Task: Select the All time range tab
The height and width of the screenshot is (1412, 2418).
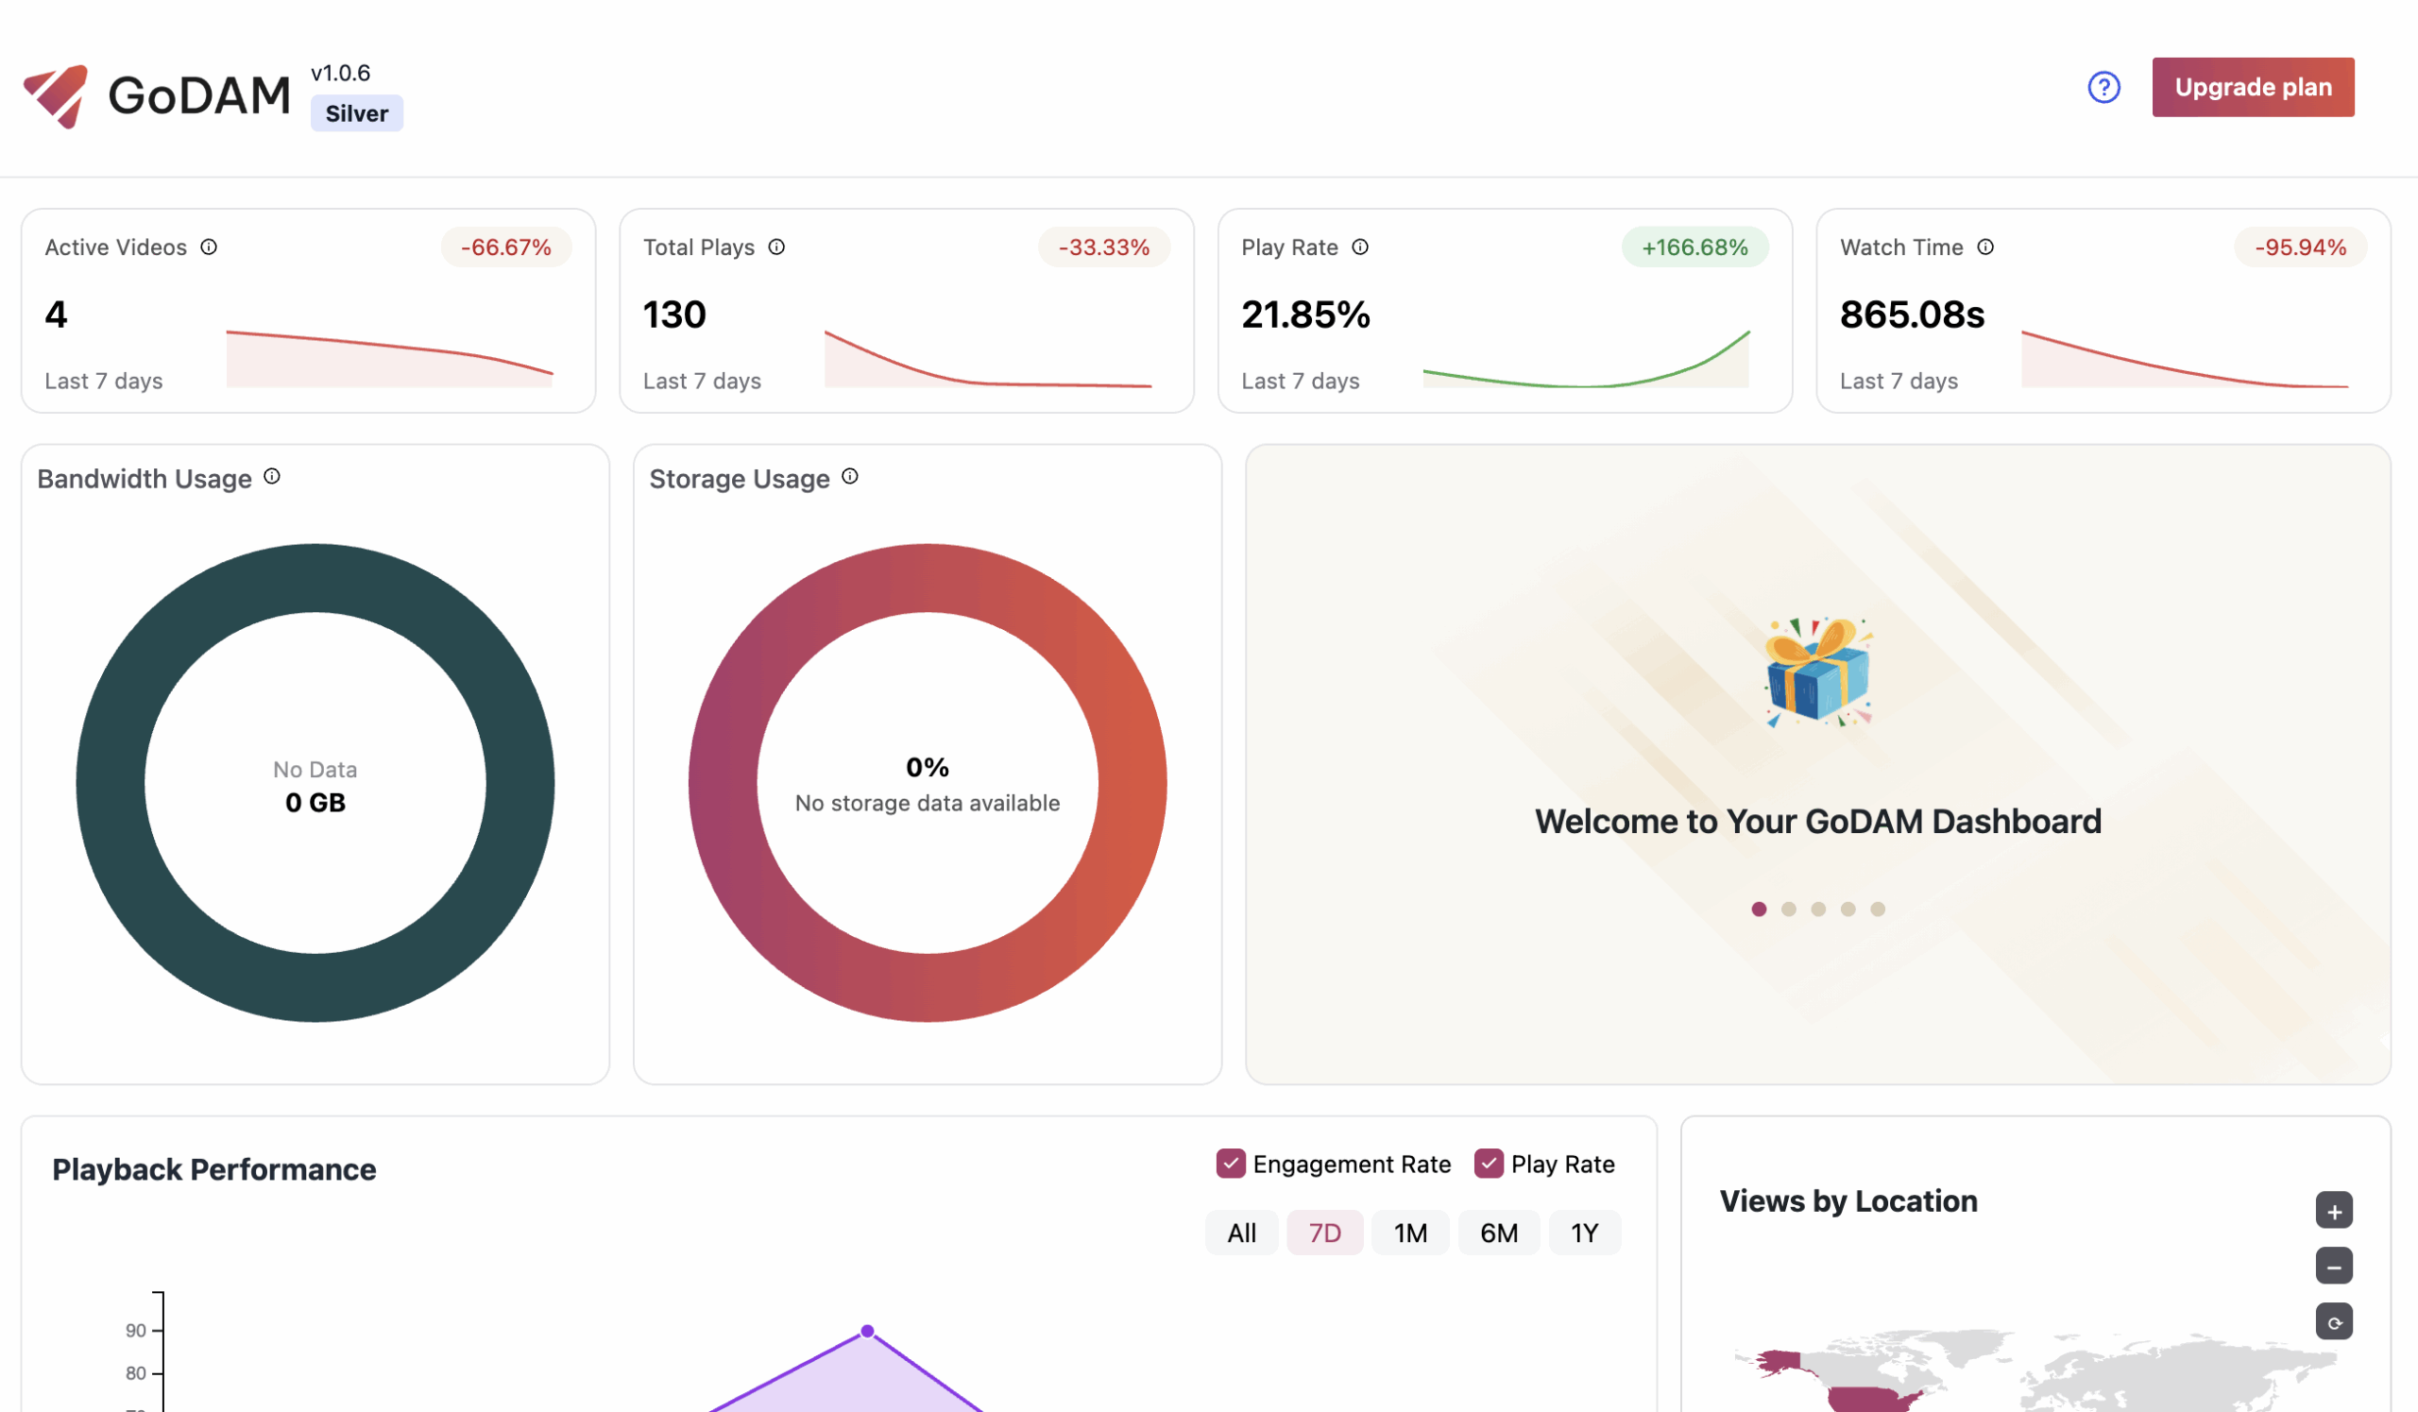Action: 1242,1233
